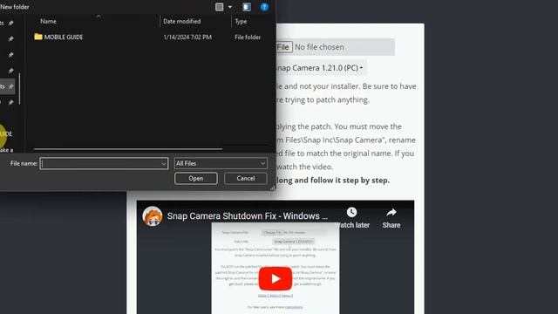Sort by Type column header
558x314 pixels.
[241, 21]
